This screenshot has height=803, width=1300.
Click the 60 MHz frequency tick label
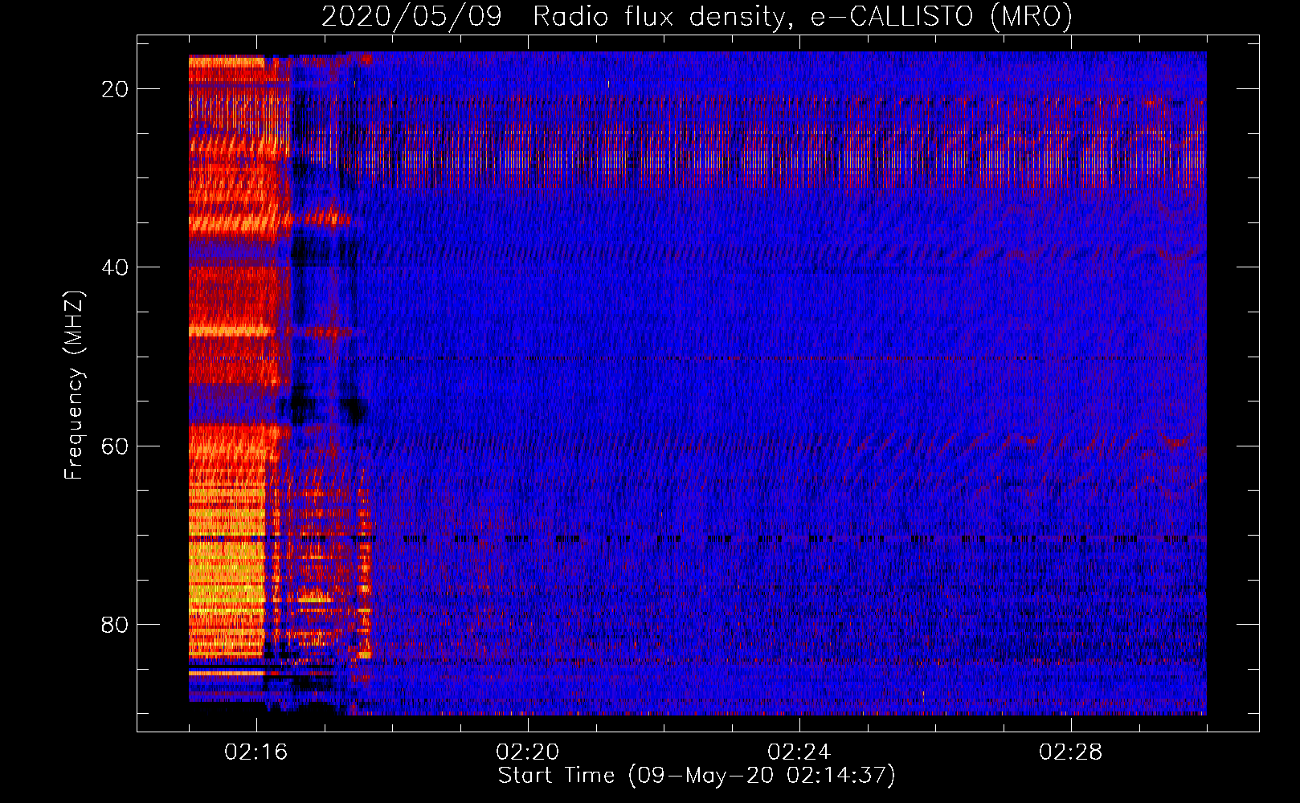[115, 446]
